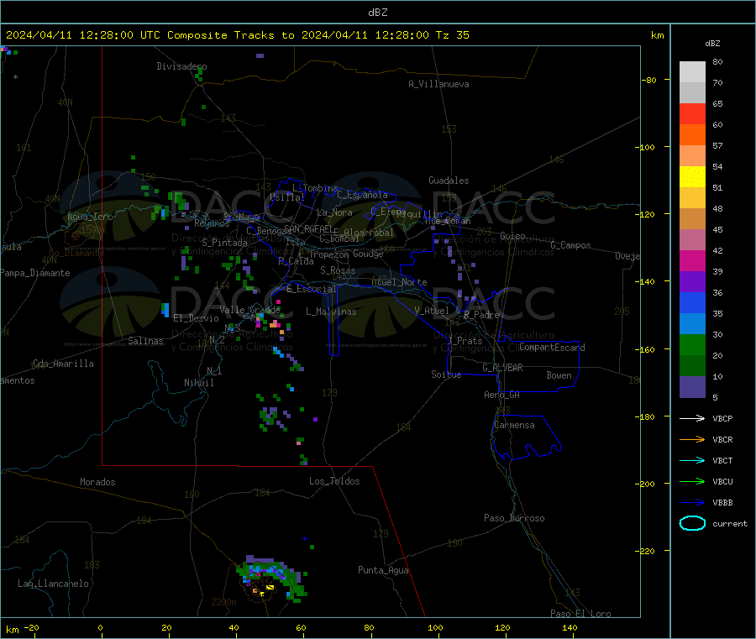
Task: Click the Paso_El_Loro map label
Action: [580, 614]
